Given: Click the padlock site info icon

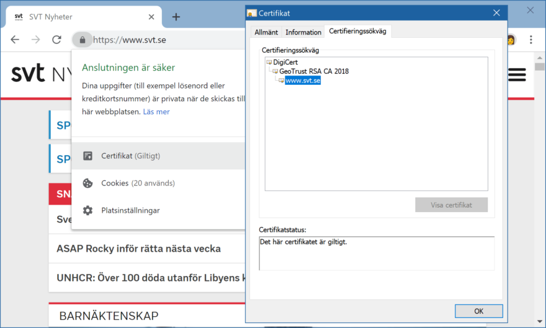Looking at the screenshot, I should [82, 40].
